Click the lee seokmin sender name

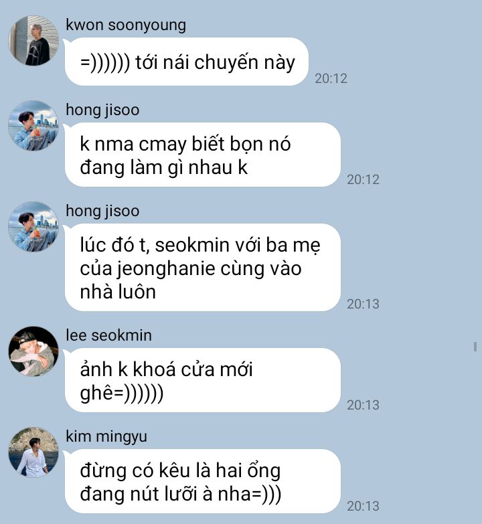108,335
